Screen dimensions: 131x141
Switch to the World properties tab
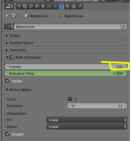[x=37, y=6]
